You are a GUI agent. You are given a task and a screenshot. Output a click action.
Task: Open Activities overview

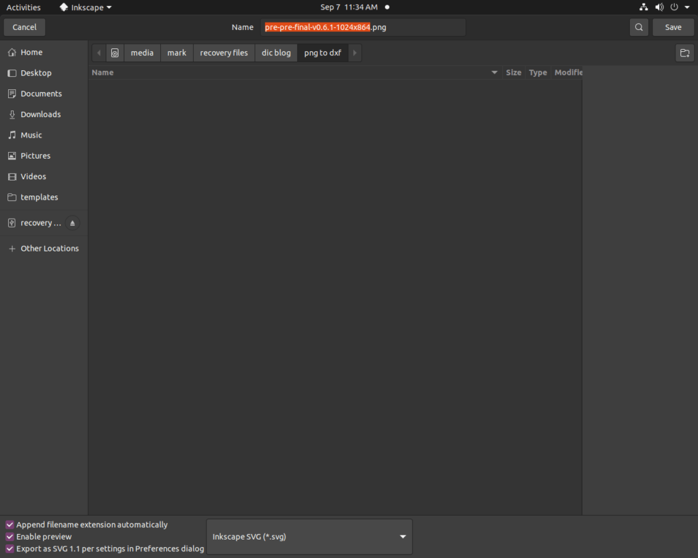[24, 7]
